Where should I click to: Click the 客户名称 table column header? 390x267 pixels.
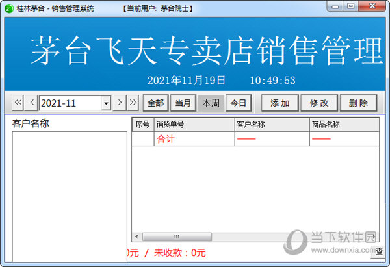point(272,124)
